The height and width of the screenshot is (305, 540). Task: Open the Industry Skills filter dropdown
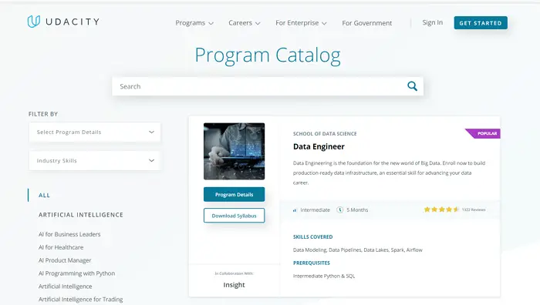(x=95, y=160)
